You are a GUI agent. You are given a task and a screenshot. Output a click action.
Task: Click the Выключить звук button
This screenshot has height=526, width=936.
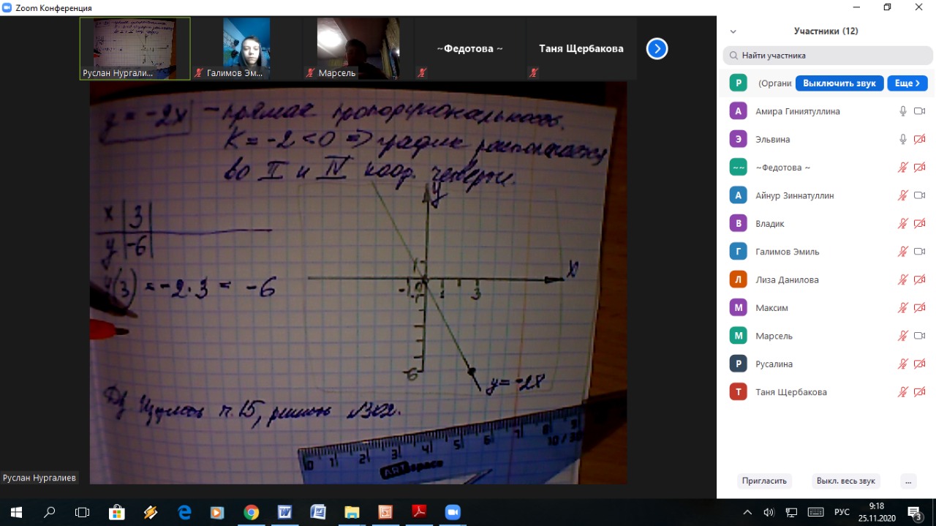[x=839, y=83]
